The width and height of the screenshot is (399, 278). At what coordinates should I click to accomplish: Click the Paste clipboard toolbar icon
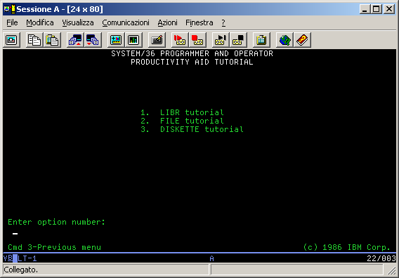click(52, 40)
